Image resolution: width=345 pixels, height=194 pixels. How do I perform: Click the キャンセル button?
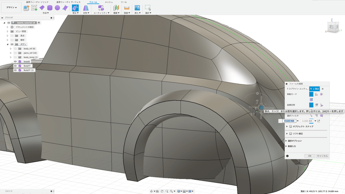[323, 156]
